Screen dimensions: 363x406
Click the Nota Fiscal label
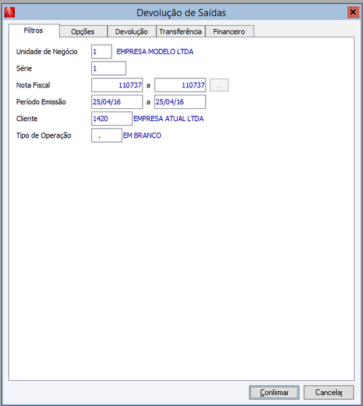33,85
